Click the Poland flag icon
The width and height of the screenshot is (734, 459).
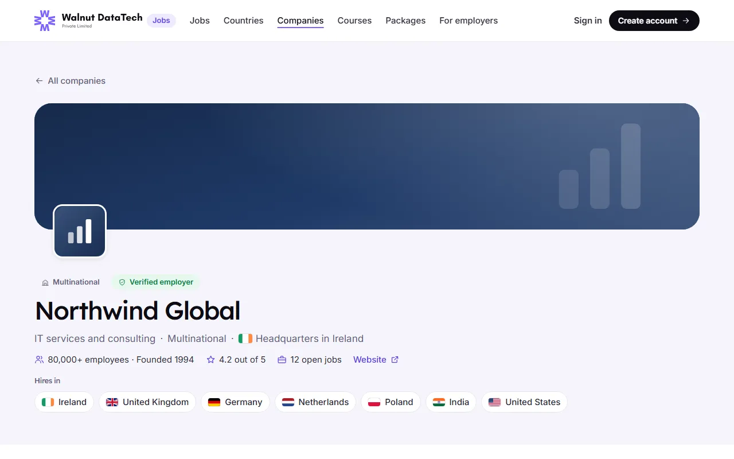click(374, 402)
